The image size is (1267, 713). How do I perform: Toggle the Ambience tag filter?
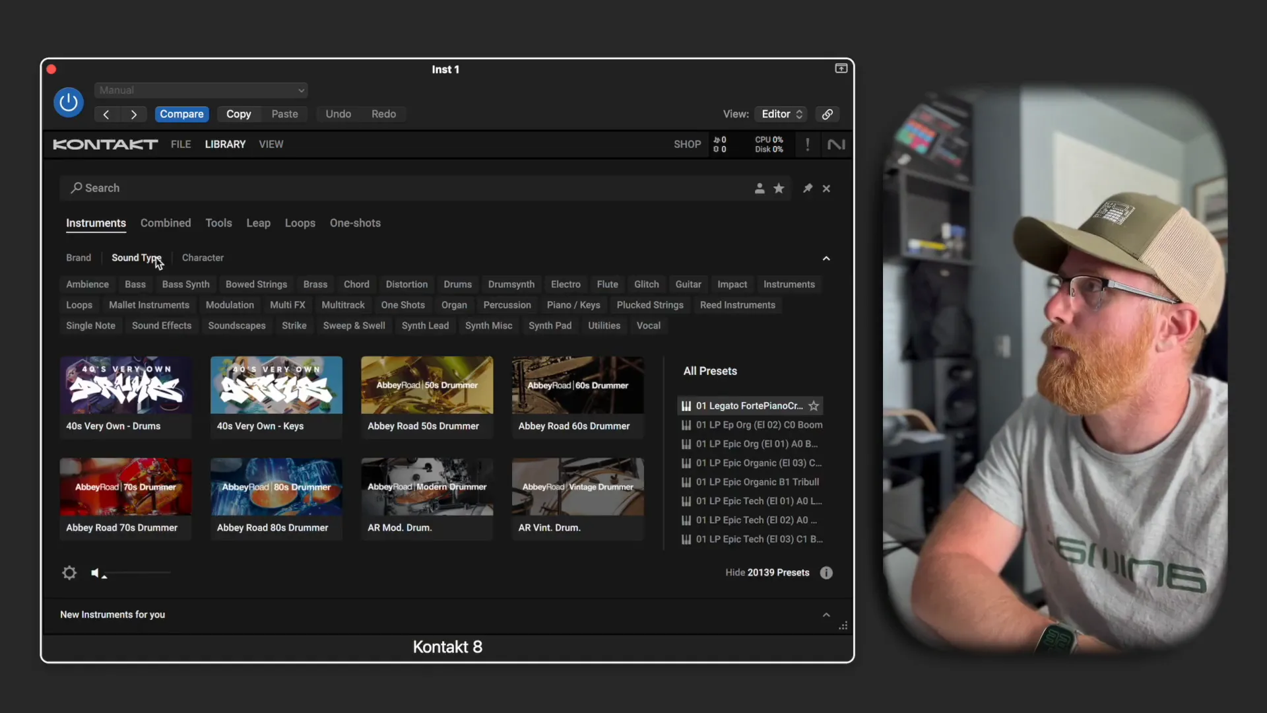click(87, 285)
